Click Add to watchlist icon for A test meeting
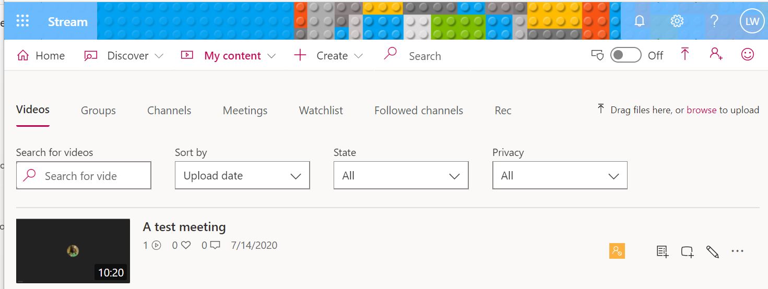Screen dimensions: 768x289 coord(662,251)
